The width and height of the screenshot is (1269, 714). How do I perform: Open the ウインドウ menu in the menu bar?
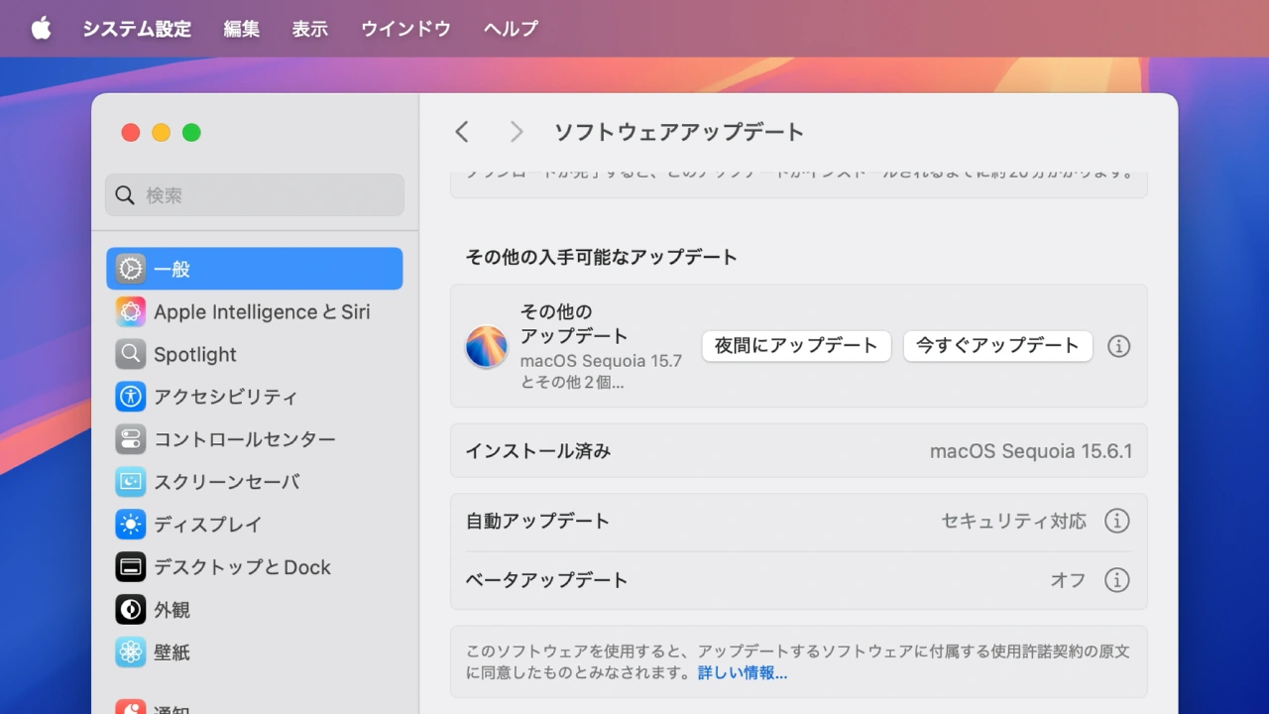[404, 29]
